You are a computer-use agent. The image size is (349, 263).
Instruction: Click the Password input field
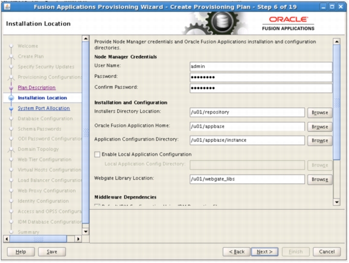[261, 77]
